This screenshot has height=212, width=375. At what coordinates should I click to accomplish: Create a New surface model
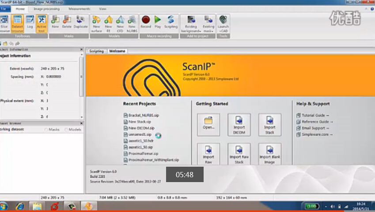96,24
